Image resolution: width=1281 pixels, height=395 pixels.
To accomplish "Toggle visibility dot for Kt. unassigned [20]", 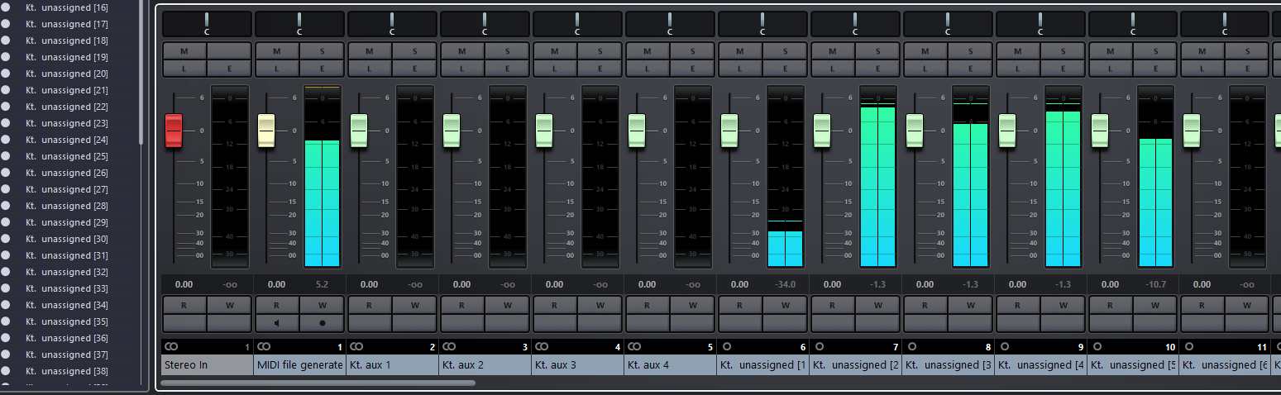I will (6, 74).
